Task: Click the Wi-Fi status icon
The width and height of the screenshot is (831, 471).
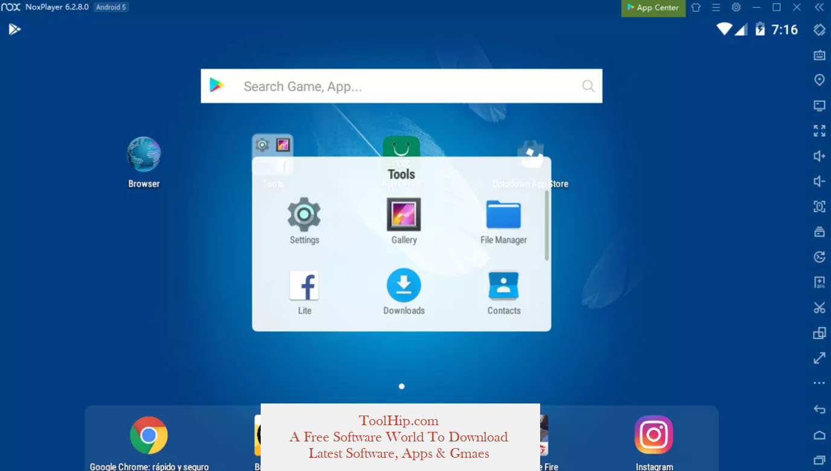Action: coord(724,29)
